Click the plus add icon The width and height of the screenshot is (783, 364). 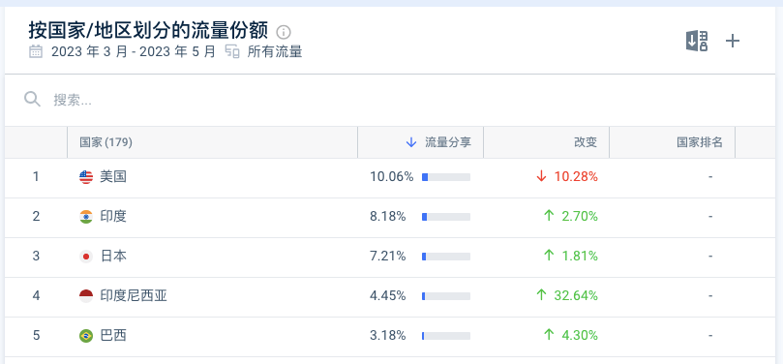732,41
